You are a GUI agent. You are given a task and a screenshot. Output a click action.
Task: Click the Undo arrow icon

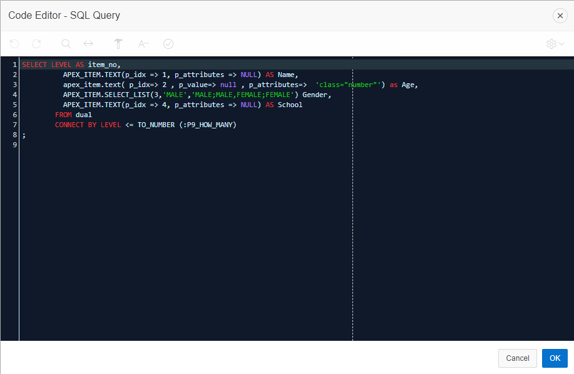[14, 44]
